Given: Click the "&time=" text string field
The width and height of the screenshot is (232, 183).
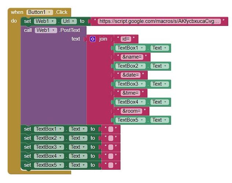Looking at the screenshot, I should pos(130,93).
